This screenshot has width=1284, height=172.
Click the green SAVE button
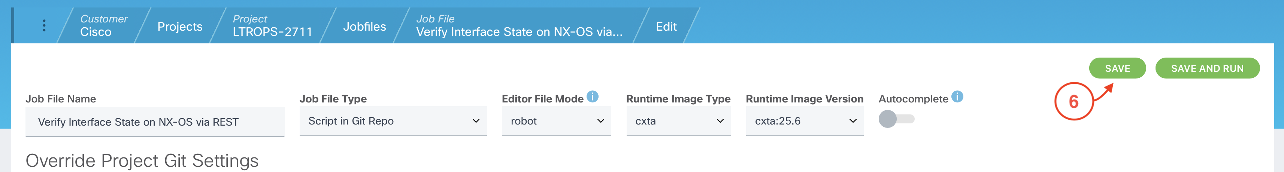point(1117,68)
